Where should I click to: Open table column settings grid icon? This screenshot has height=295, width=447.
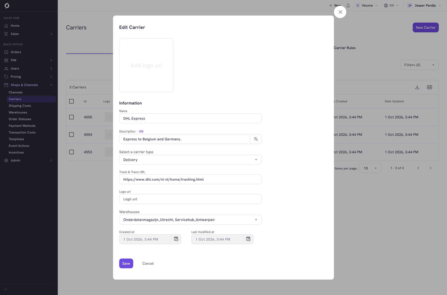[430, 87]
